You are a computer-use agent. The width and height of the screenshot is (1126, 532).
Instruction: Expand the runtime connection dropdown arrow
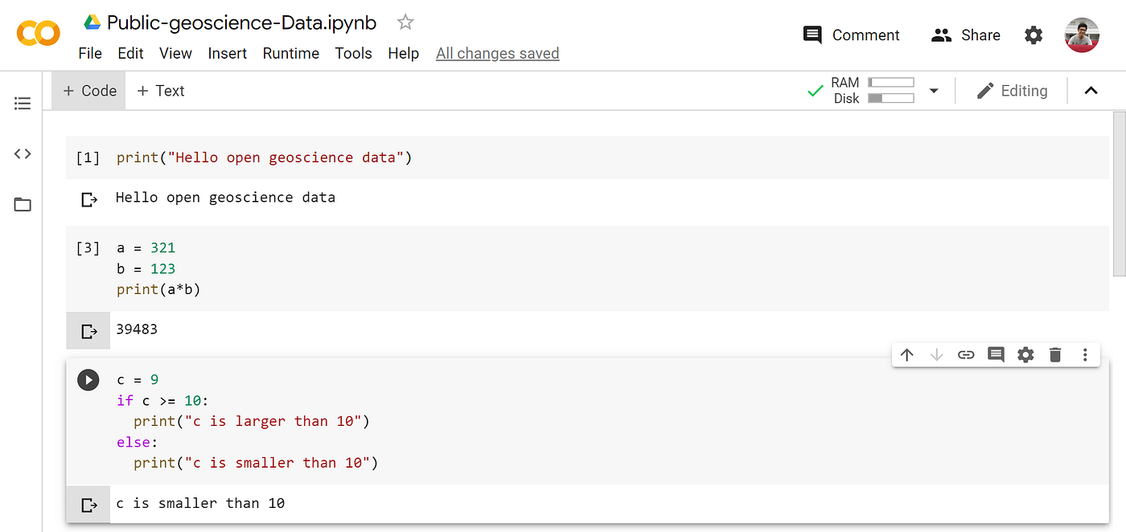pyautogui.click(x=934, y=91)
